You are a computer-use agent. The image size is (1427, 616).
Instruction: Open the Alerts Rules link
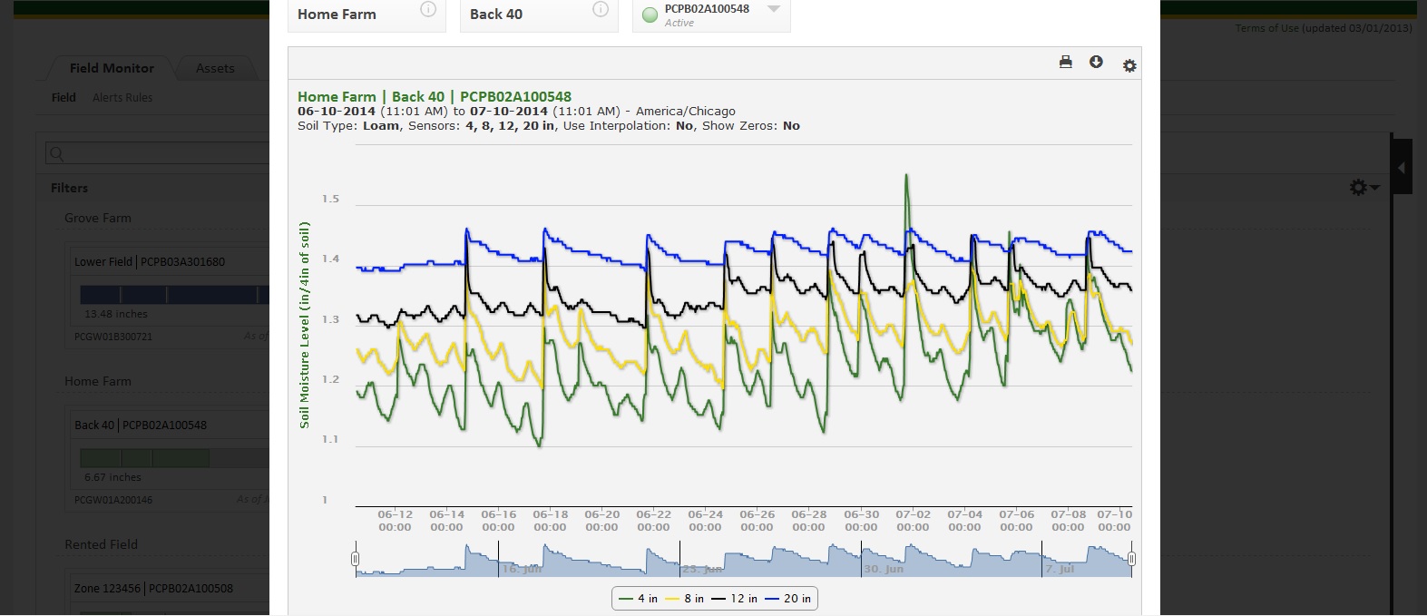click(x=122, y=98)
